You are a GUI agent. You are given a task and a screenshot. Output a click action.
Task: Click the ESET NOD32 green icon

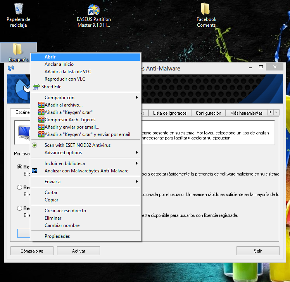click(35, 145)
